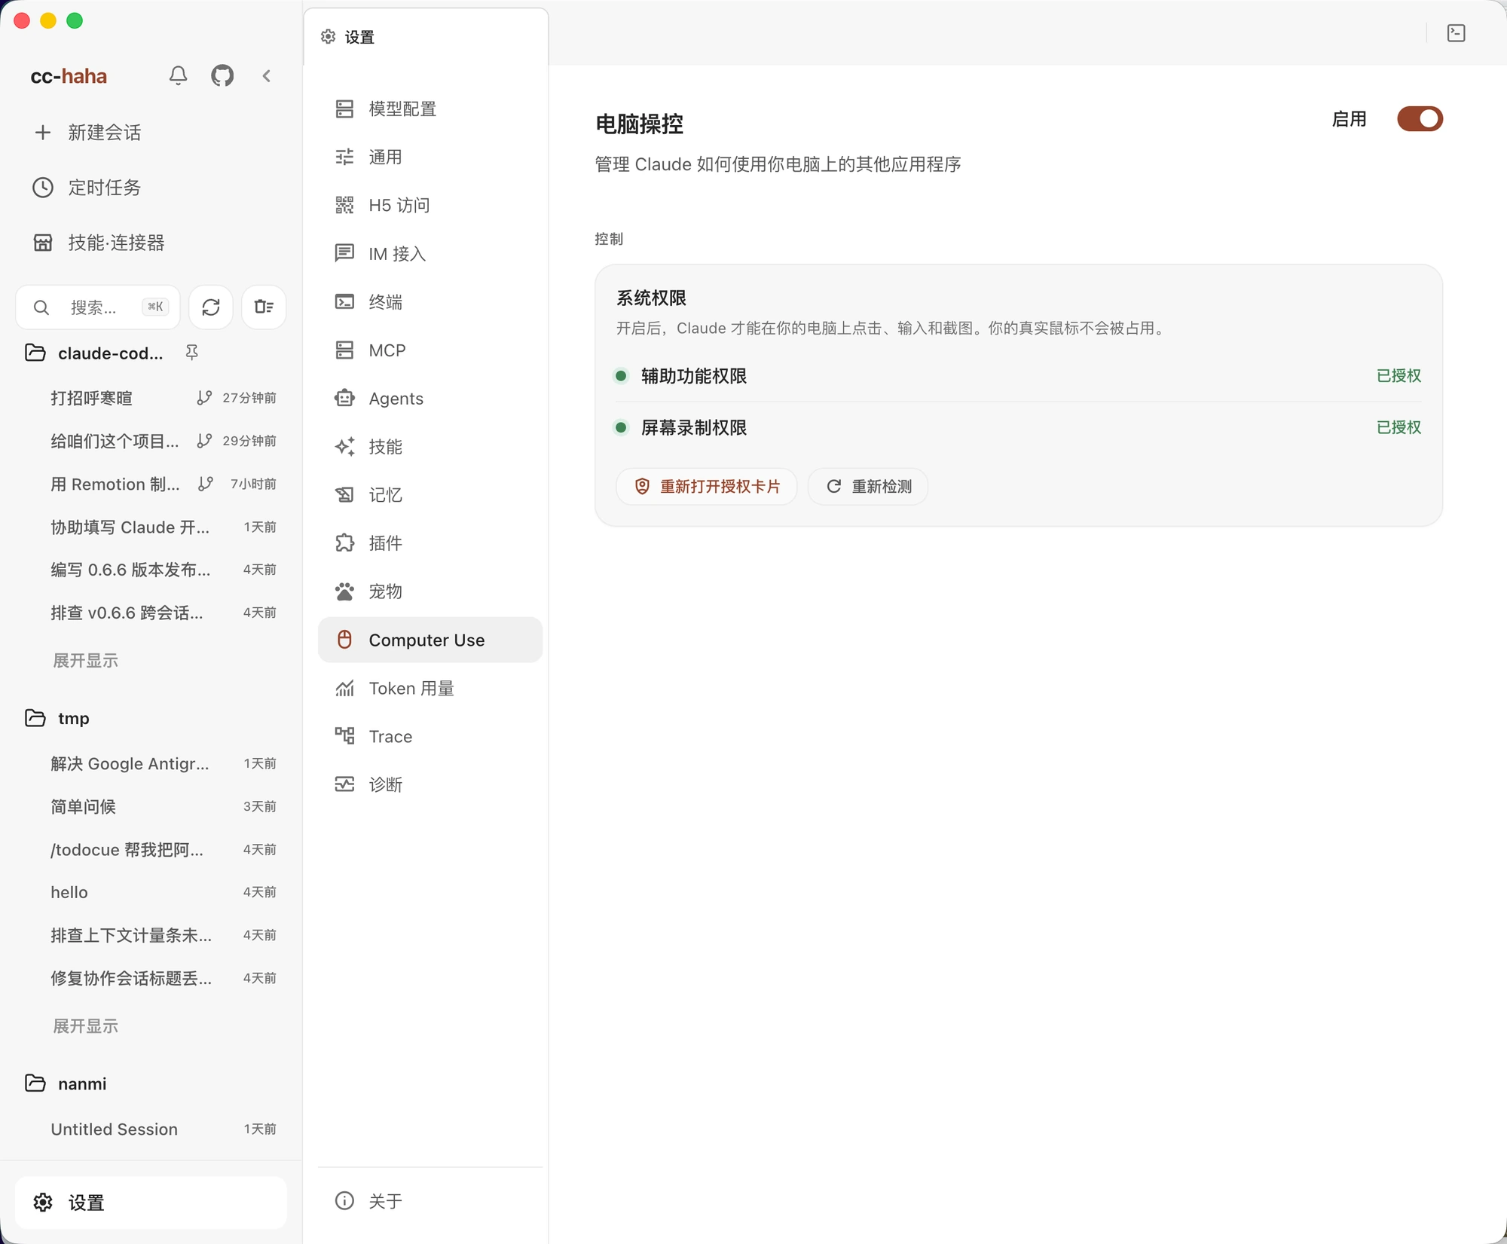
Task: Refresh the session list
Action: coord(211,307)
